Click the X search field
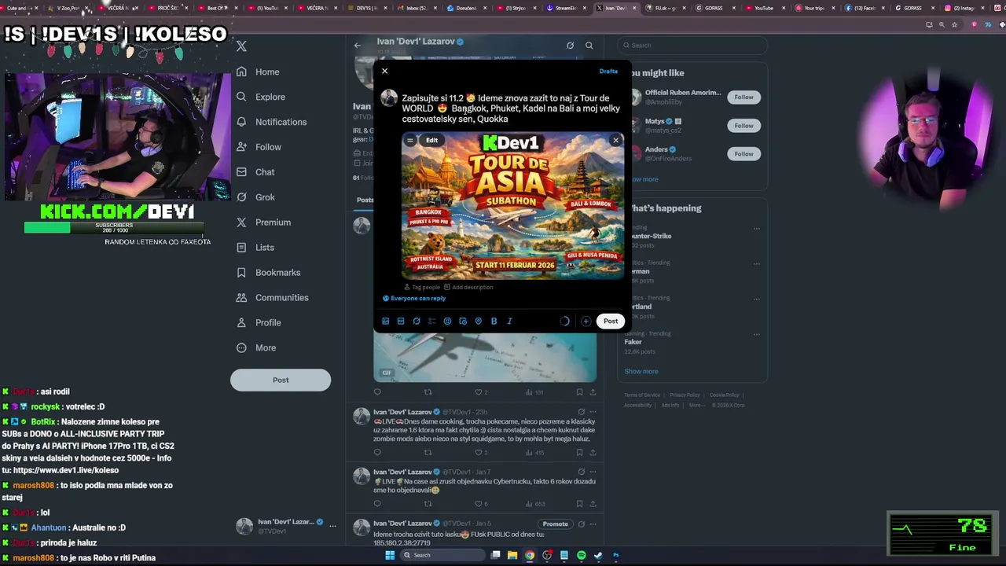1006x566 pixels. [692, 46]
